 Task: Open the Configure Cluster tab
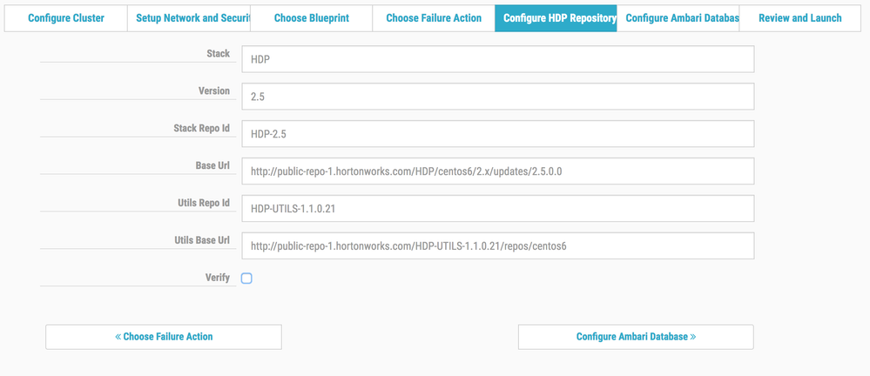coord(66,18)
